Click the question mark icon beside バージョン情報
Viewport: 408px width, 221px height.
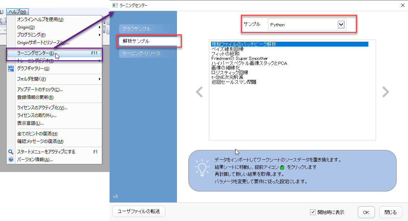[x=11, y=160]
